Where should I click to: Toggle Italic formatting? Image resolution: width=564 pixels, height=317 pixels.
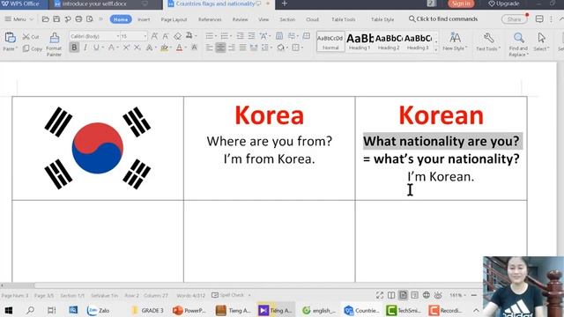click(x=85, y=48)
